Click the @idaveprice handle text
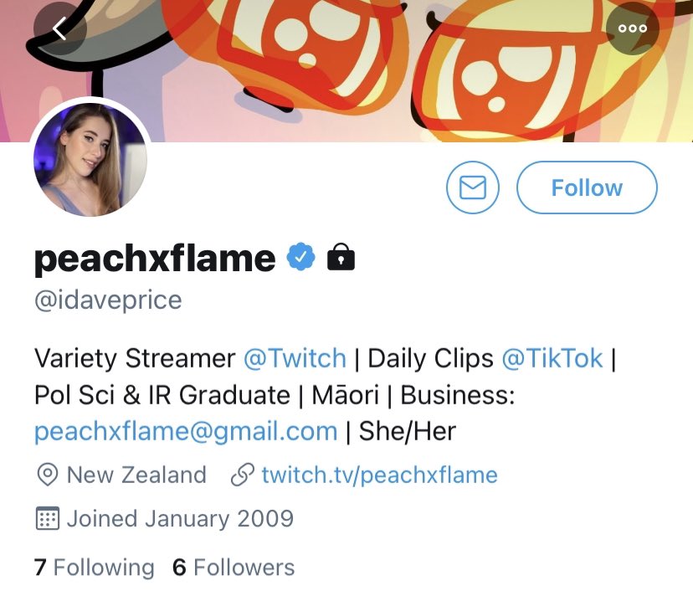The width and height of the screenshot is (693, 601). (108, 300)
